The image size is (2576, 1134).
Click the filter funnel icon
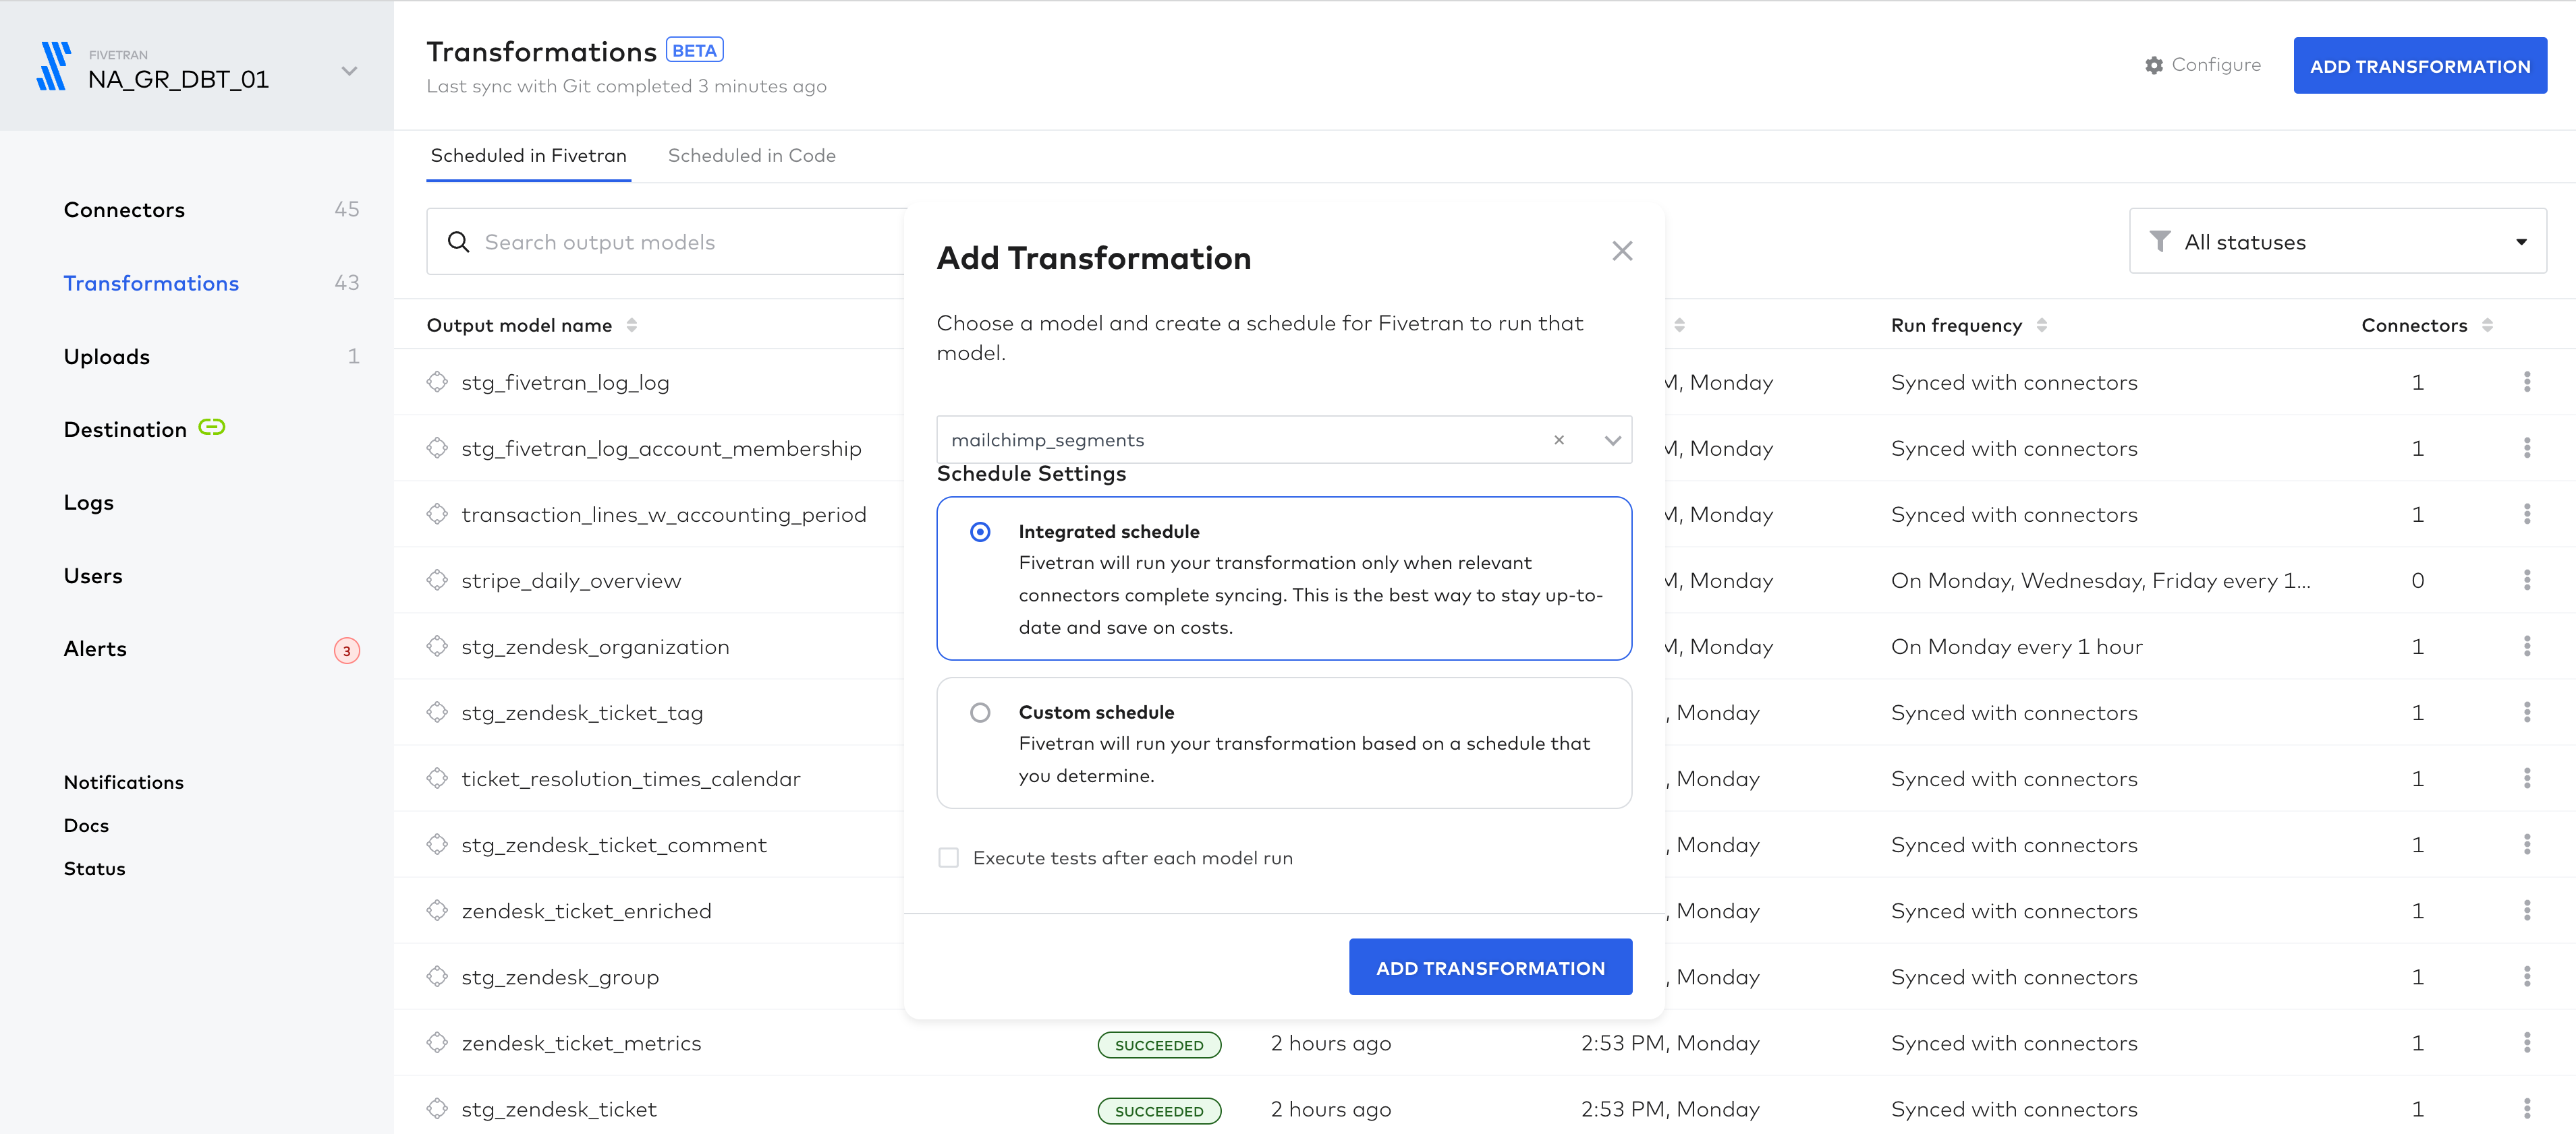click(2160, 242)
